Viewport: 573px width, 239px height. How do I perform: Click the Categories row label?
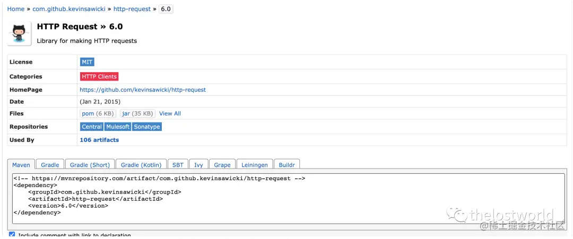tap(25, 77)
